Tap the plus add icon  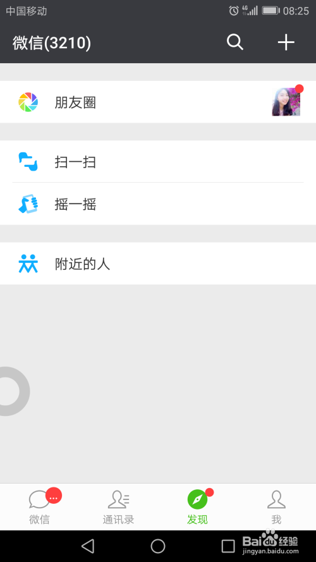[286, 42]
